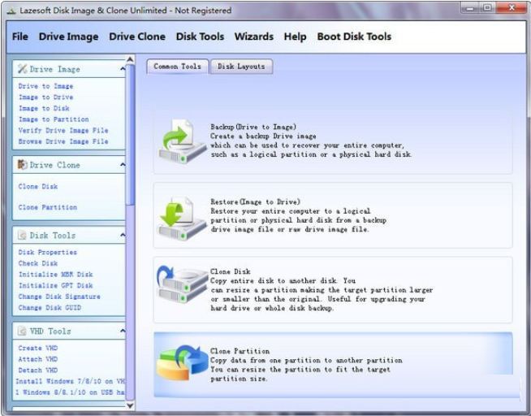Viewport: 531px width, 416px height.
Task: Open the File menu
Action: (x=20, y=37)
